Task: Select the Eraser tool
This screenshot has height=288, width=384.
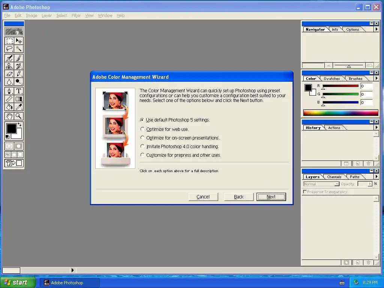Action: tap(9, 74)
